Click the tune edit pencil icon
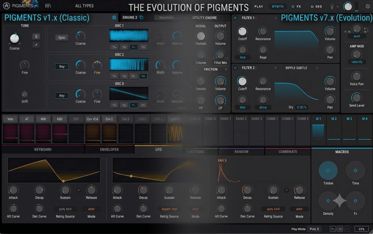Viewport: 373px width, 234px height. (x=36, y=45)
